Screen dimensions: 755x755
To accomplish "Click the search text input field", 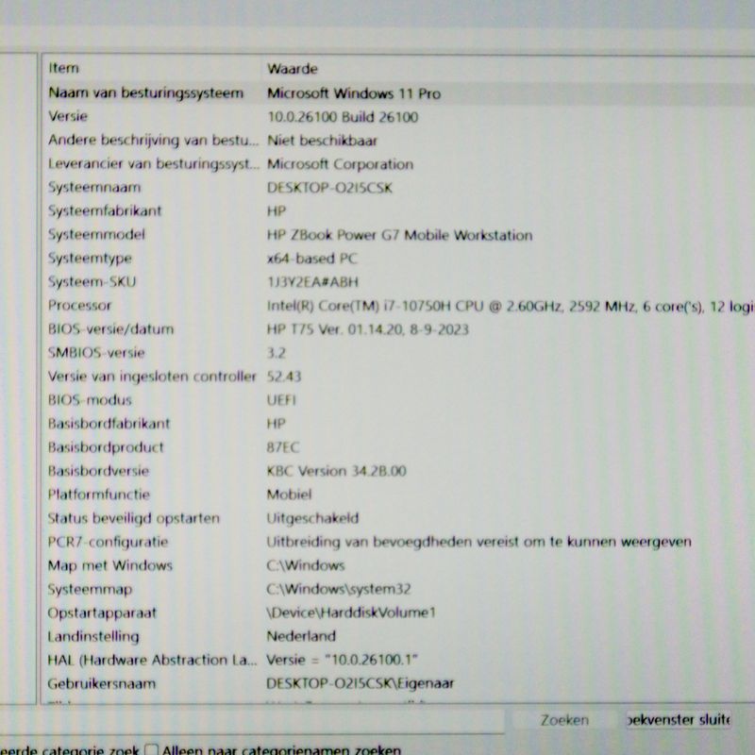I will pos(255,720).
